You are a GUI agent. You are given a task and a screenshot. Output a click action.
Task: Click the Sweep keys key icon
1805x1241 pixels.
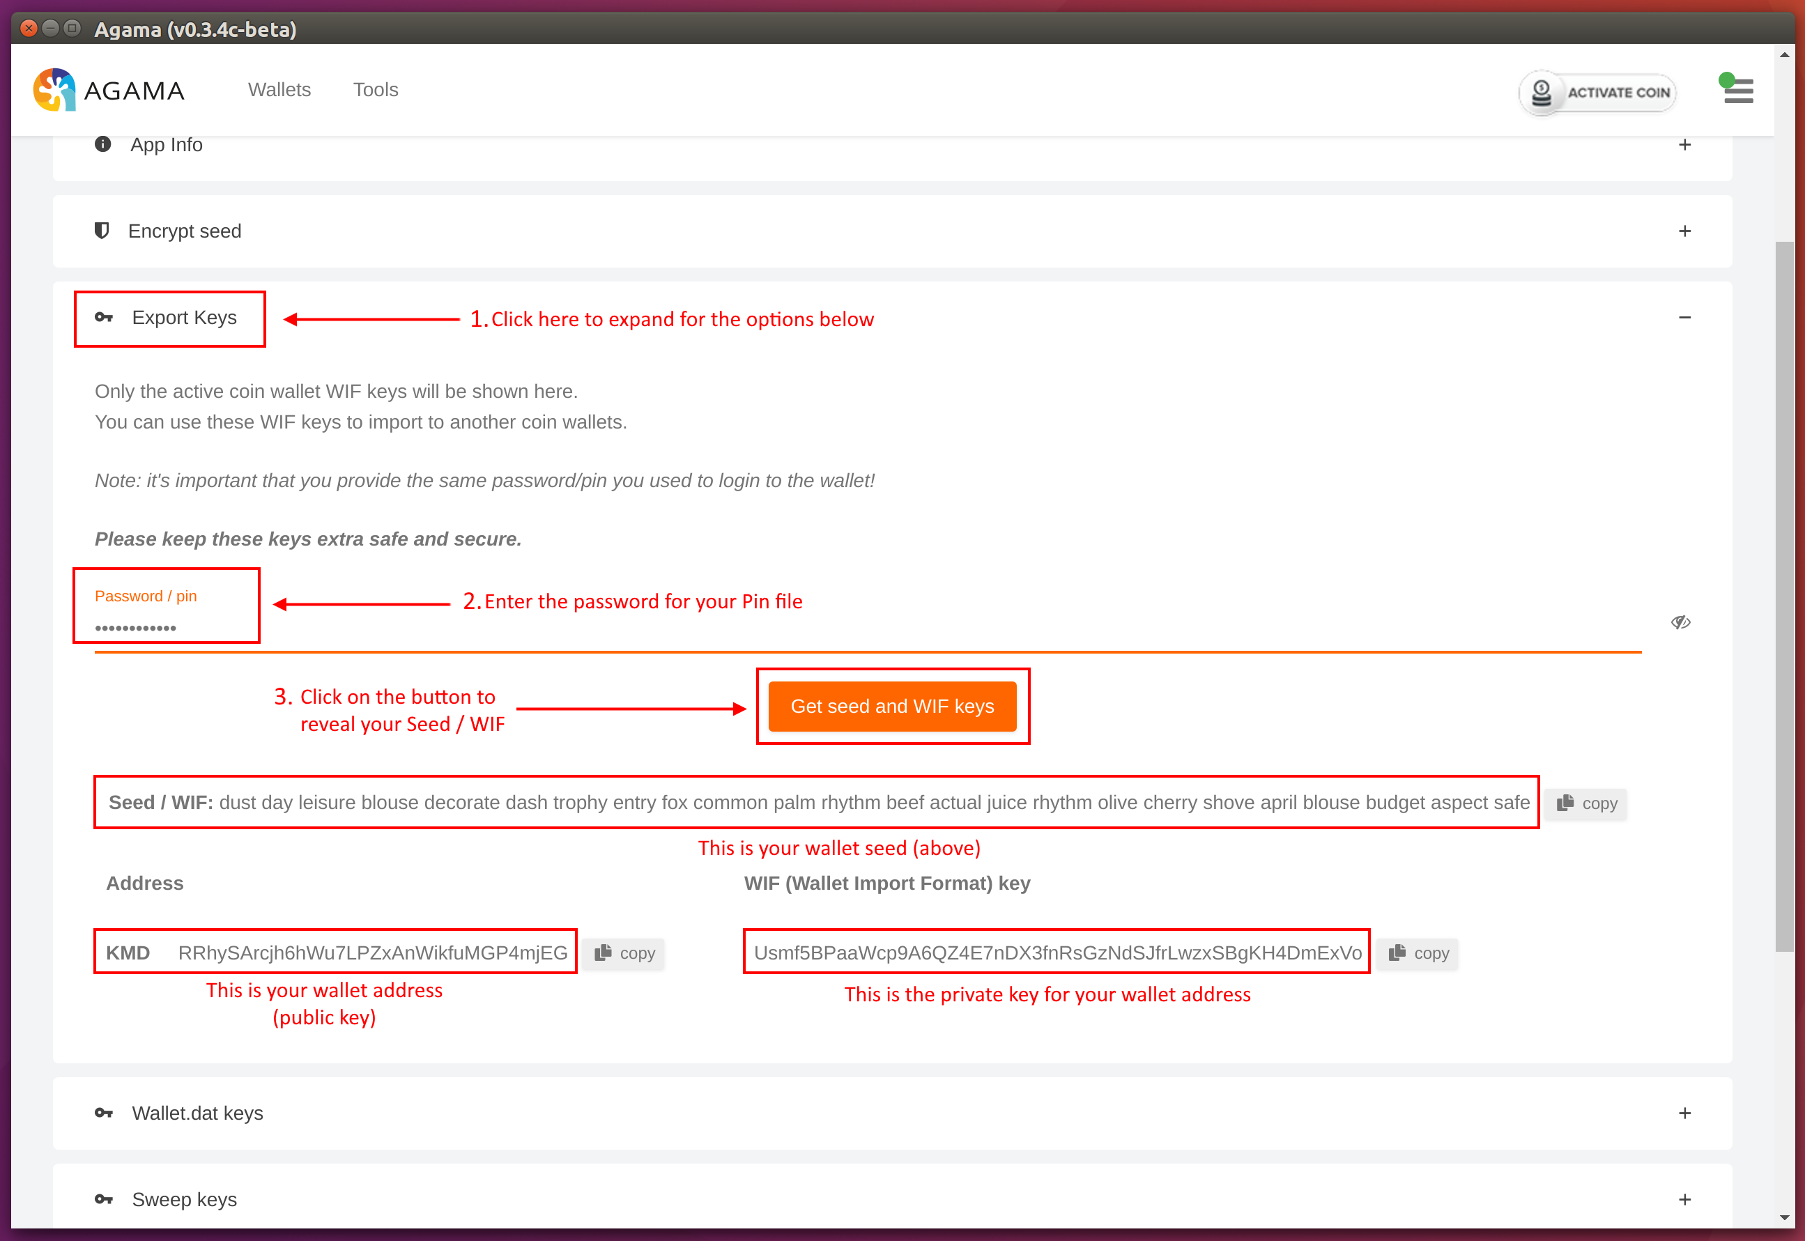click(103, 1200)
